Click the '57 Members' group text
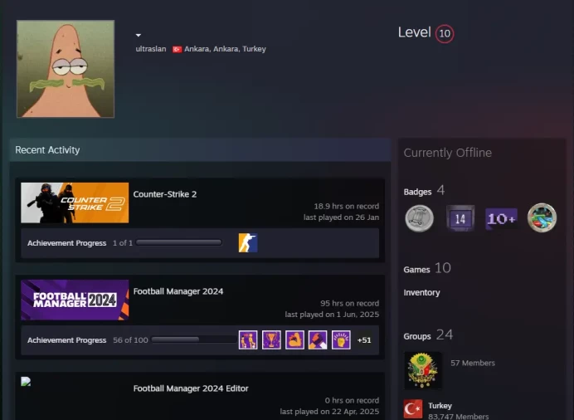 (x=473, y=363)
